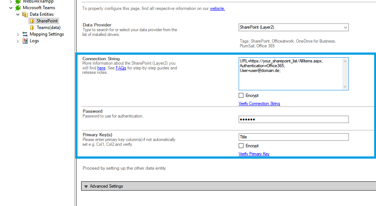Click the SharePoint entity database icon
Image resolution: width=376 pixels, height=206 pixels.
point(32,21)
